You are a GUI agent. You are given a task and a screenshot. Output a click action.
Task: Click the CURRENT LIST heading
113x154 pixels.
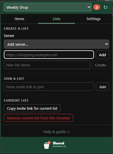(16, 100)
